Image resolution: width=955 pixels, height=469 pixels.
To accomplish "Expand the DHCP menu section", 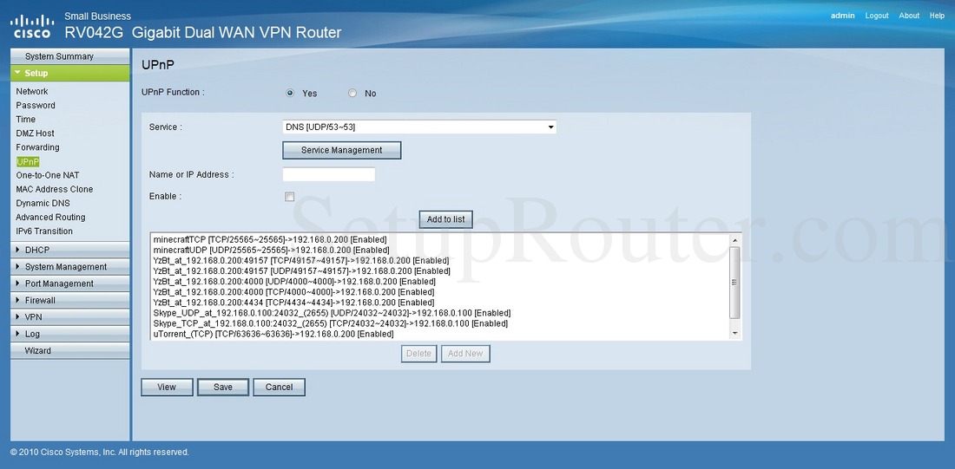I will 70,250.
